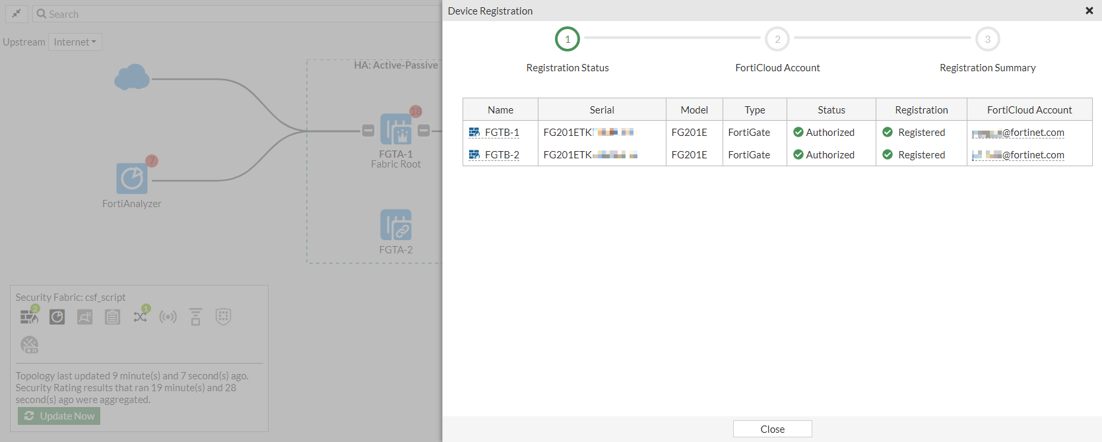
Task: Go to FortiCloud Account step 2
Action: coord(777,39)
